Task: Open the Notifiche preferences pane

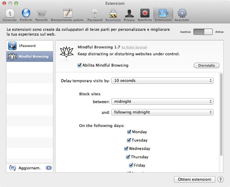Action: point(145,15)
